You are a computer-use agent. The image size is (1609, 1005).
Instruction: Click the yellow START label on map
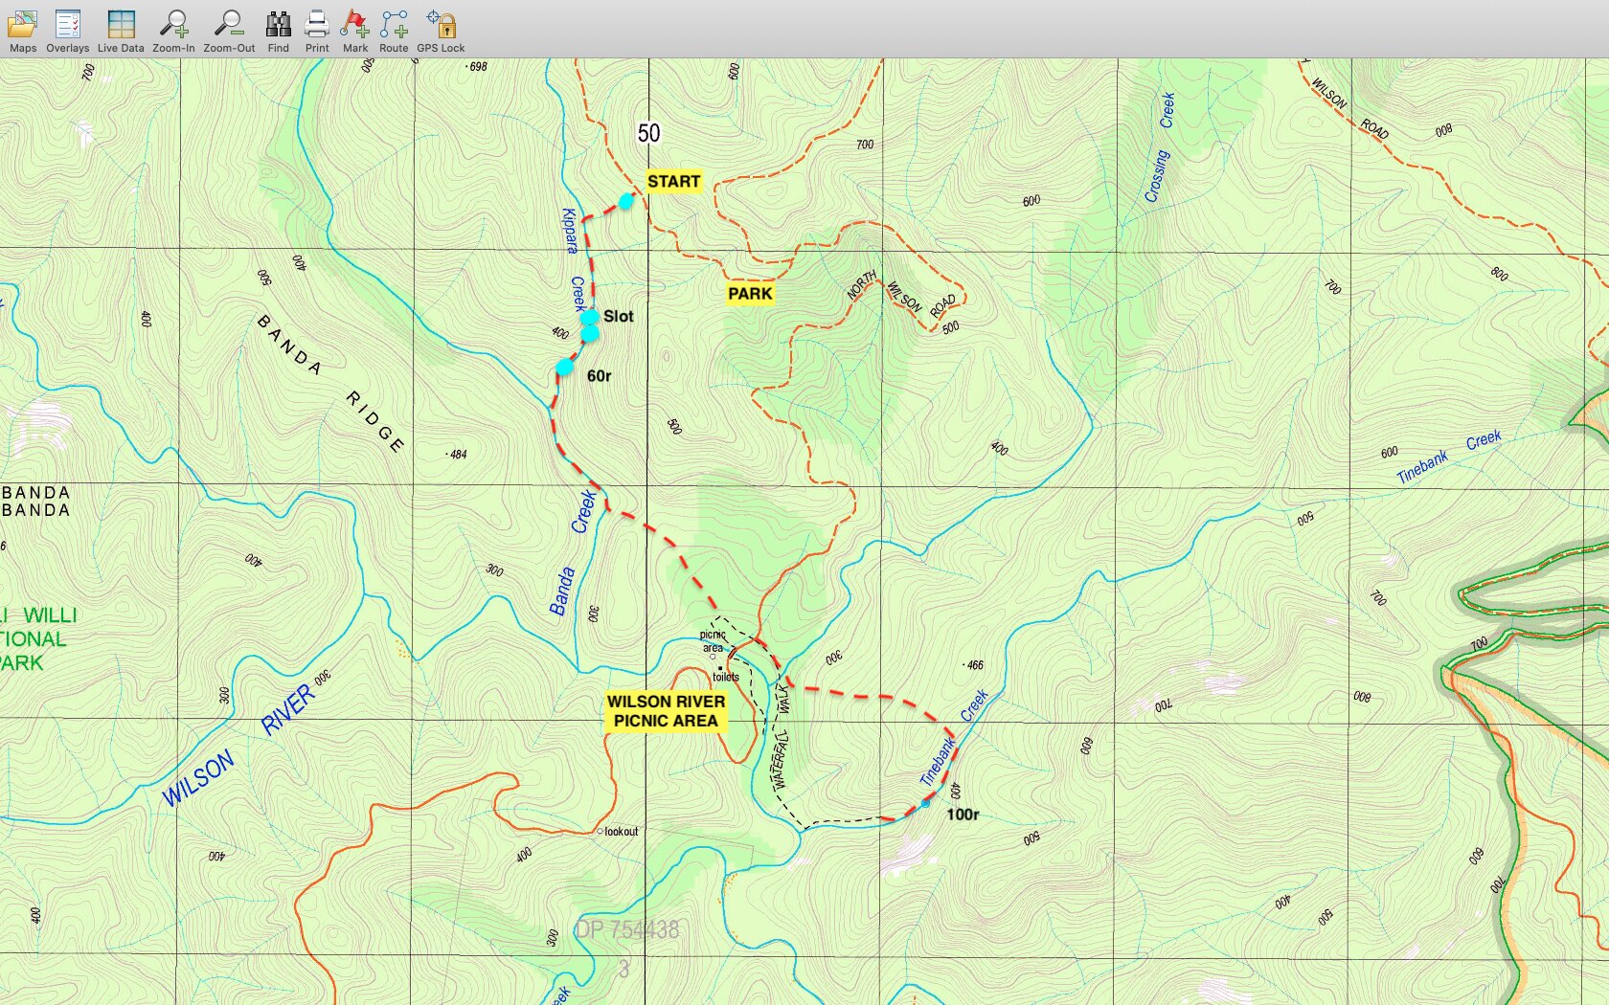[673, 182]
